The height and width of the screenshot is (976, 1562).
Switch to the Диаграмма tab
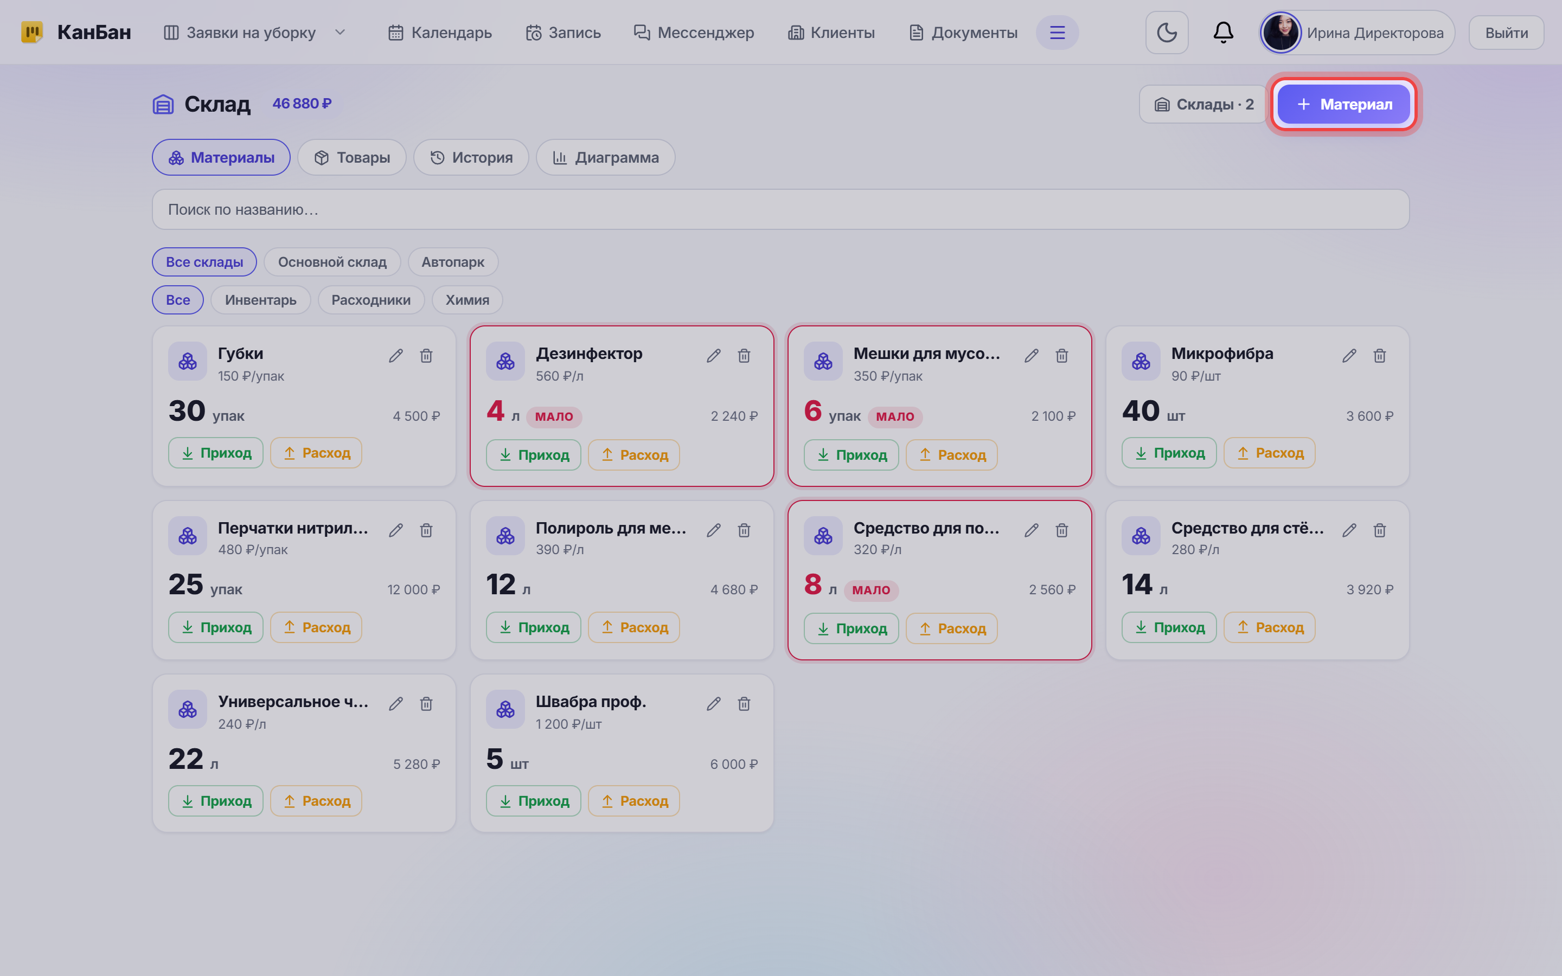tap(605, 157)
